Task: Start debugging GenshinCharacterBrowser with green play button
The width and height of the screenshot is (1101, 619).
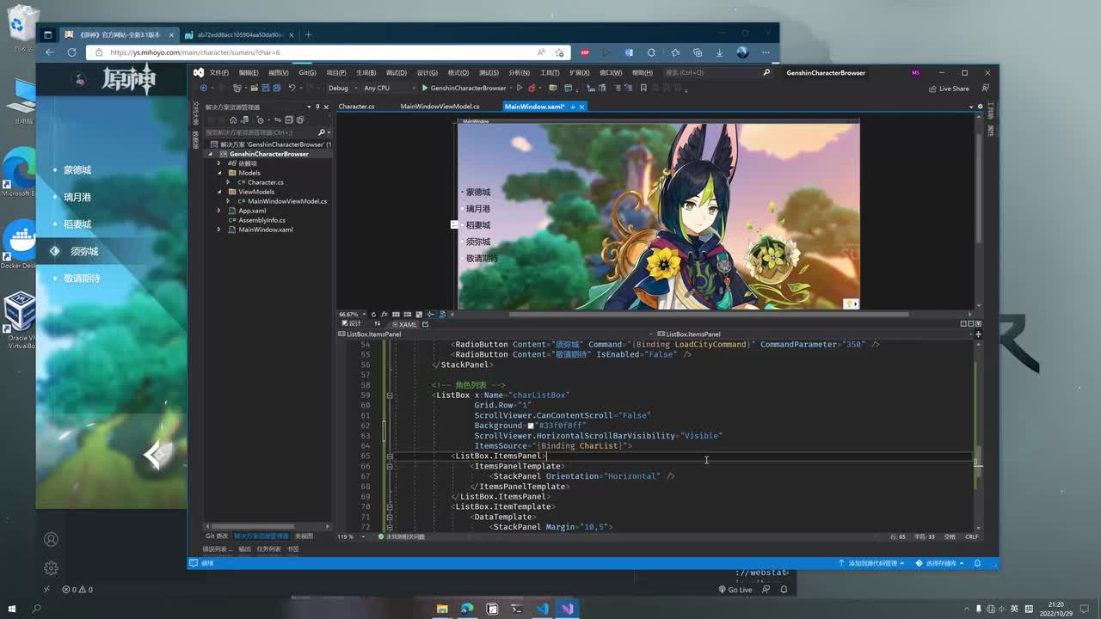Action: pos(464,88)
